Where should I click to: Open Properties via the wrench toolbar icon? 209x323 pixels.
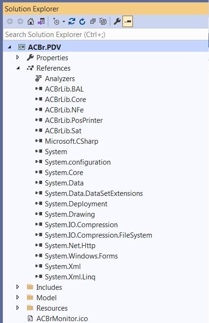coord(117,21)
